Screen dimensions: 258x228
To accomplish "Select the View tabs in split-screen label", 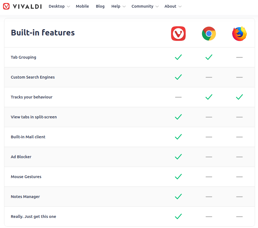I will [x=34, y=117].
